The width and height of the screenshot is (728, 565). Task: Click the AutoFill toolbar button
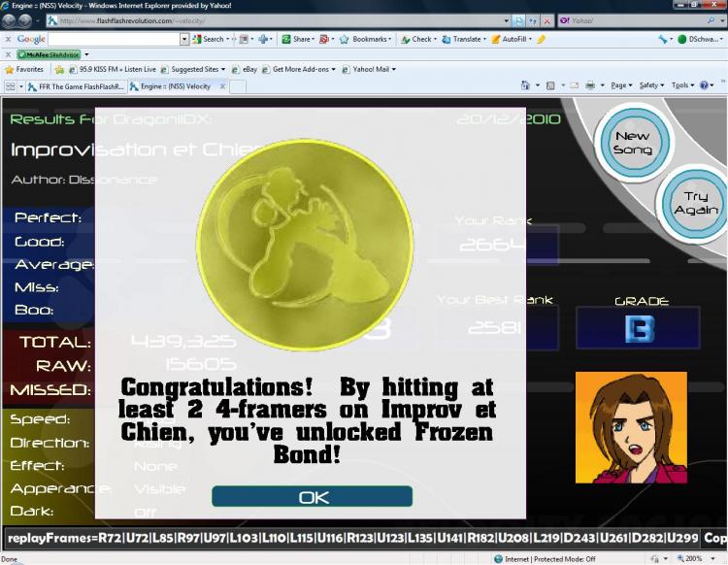pos(512,40)
